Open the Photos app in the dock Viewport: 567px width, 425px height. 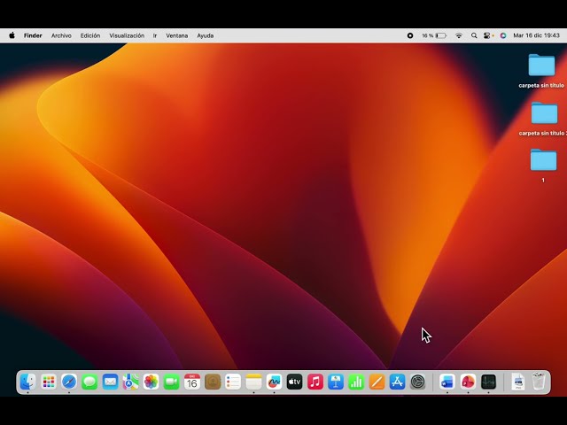(x=151, y=382)
